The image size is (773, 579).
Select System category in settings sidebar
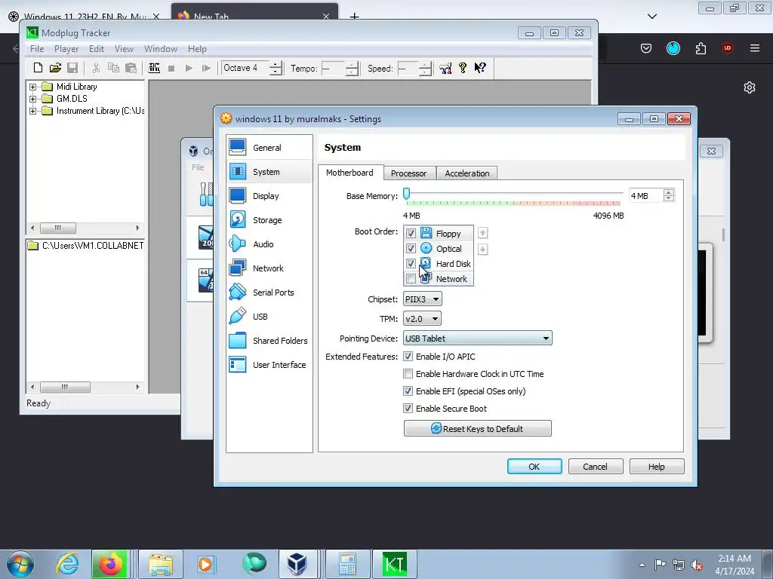coord(269,172)
